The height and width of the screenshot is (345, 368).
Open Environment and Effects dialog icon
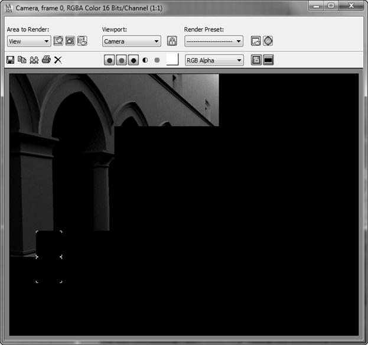pos(268,41)
